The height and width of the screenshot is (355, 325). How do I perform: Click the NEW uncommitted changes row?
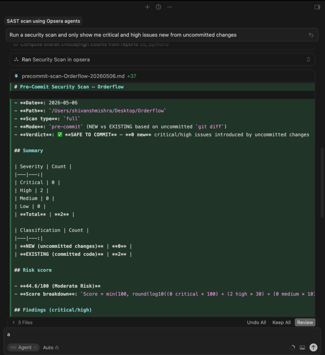pyautogui.click(x=73, y=246)
